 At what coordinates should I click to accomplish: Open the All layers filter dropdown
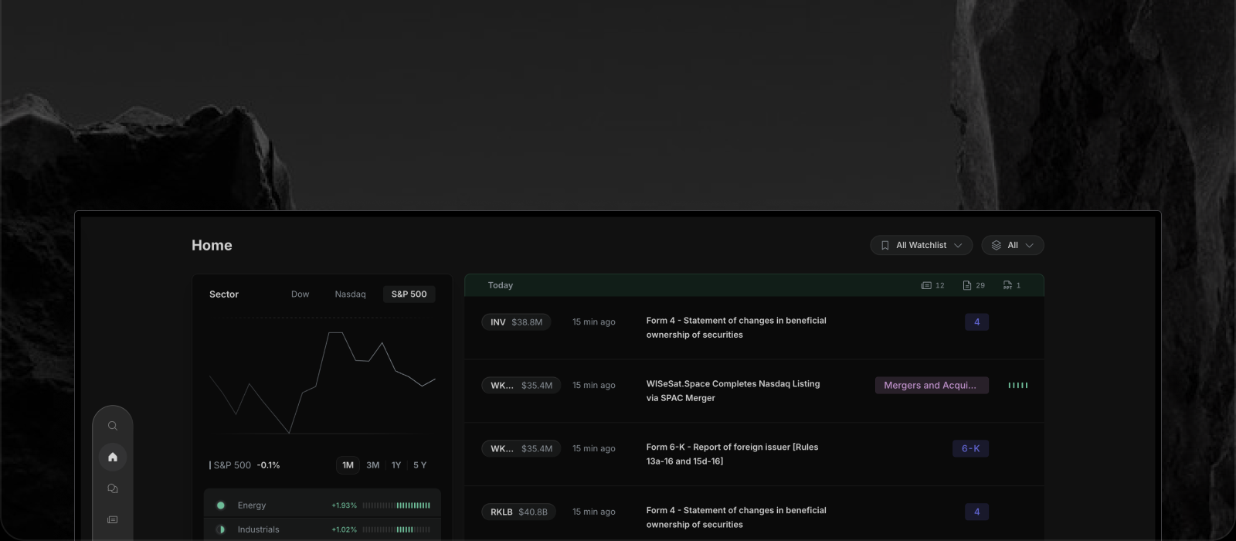tap(1013, 245)
